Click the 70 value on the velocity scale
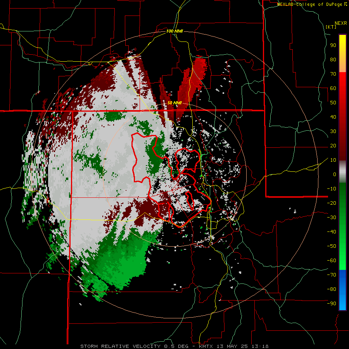Image resolution: width=349 pixels, height=349 pixels. (x=333, y=74)
